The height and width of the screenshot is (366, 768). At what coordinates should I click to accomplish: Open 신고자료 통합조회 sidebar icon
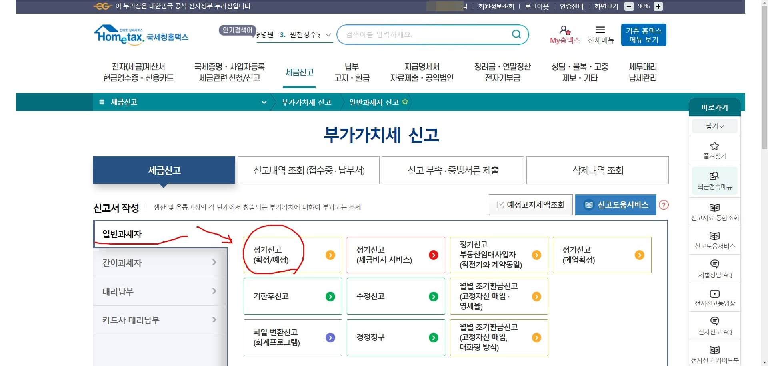pos(714,208)
